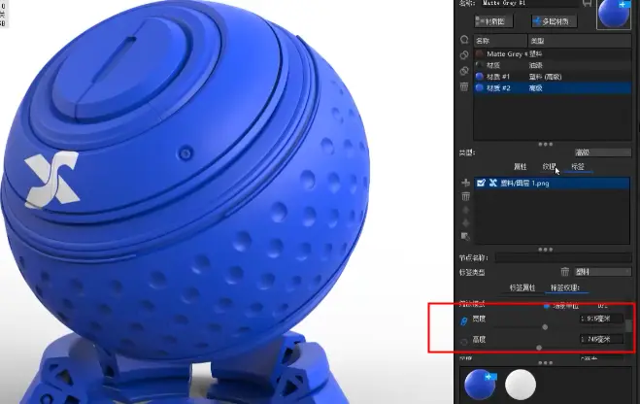Screen dimensions: 640x404
Task: Click the trash icon beside the material list
Action: [464, 86]
